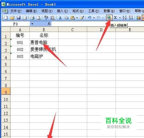Image resolution: width=144 pixels, height=138 pixels.
Task: Select row 5 header
Action: tap(6, 63)
